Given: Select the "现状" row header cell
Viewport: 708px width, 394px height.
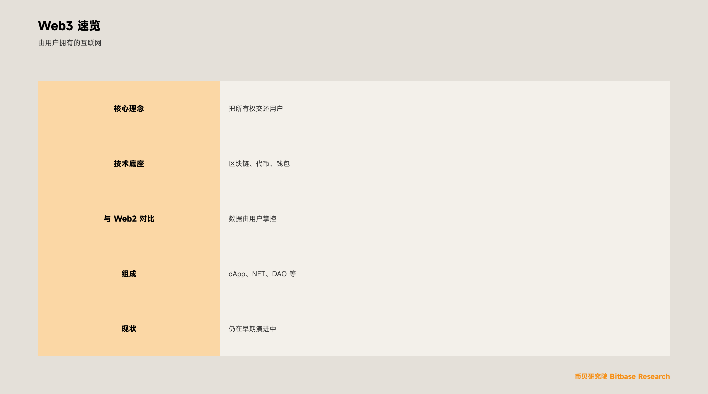Looking at the screenshot, I should pos(129,329).
